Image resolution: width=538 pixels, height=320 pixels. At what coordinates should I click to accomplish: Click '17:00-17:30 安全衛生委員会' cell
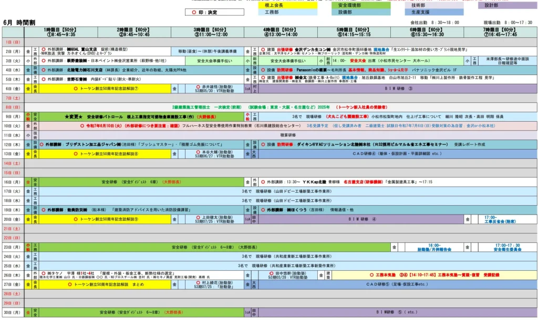508,248
